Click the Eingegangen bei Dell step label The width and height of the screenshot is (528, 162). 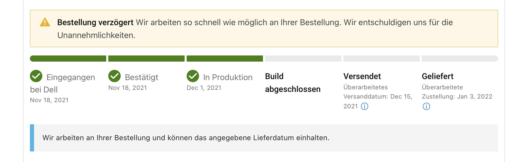coord(63,83)
